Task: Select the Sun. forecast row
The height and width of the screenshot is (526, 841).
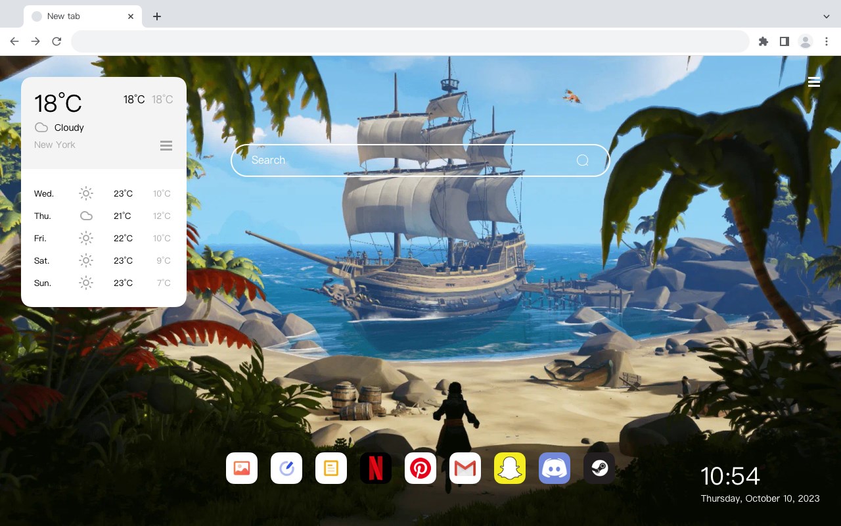Action: 104,283
